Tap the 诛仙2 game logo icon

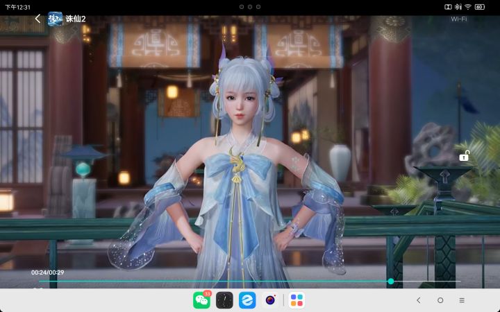click(55, 19)
